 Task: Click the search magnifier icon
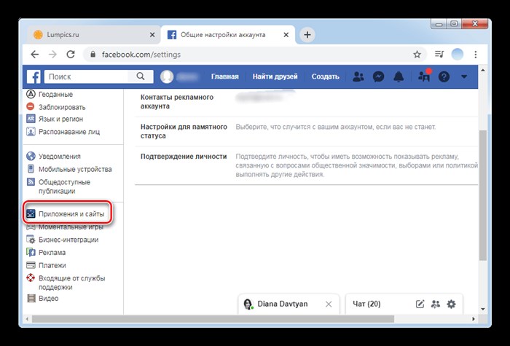(141, 76)
